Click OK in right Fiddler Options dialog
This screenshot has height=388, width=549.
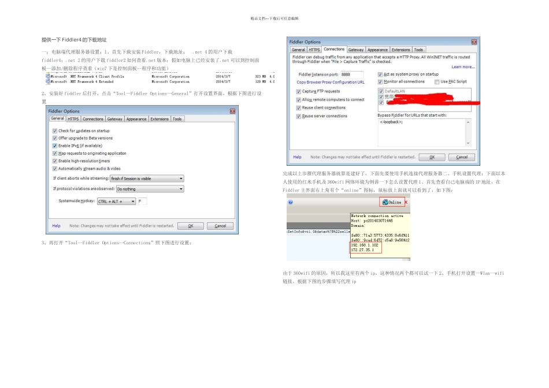pos(432,157)
